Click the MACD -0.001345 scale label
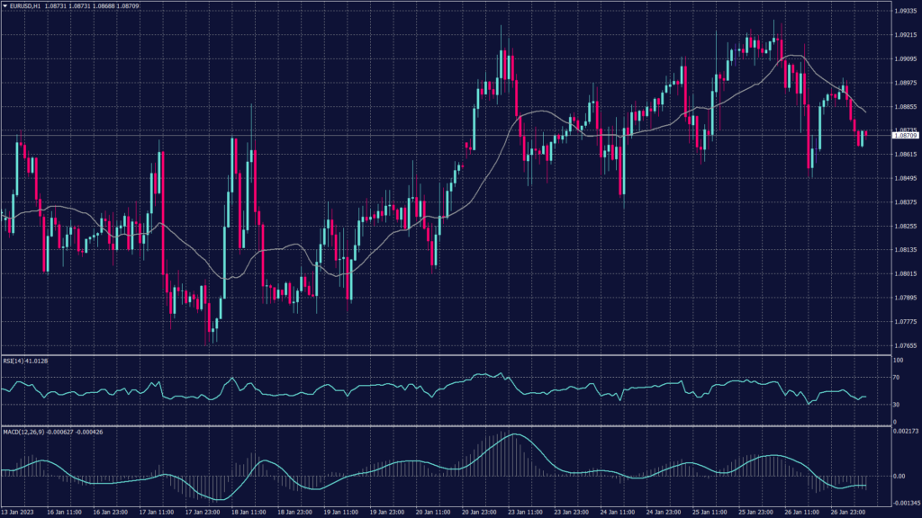 pyautogui.click(x=904, y=503)
